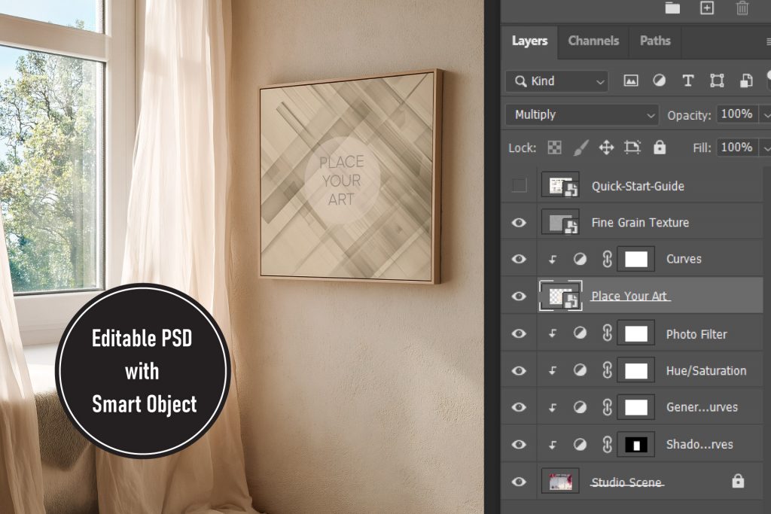Click the trash delete icon
This screenshot has width=771, height=514.
(742, 8)
